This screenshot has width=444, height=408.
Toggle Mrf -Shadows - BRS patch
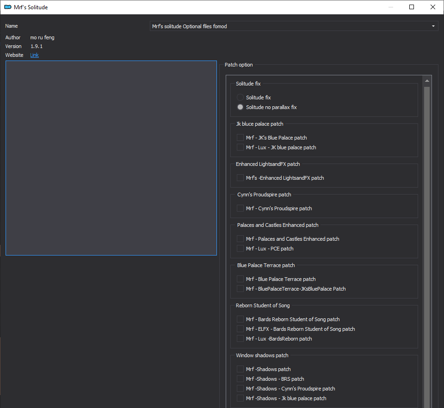[240, 379]
